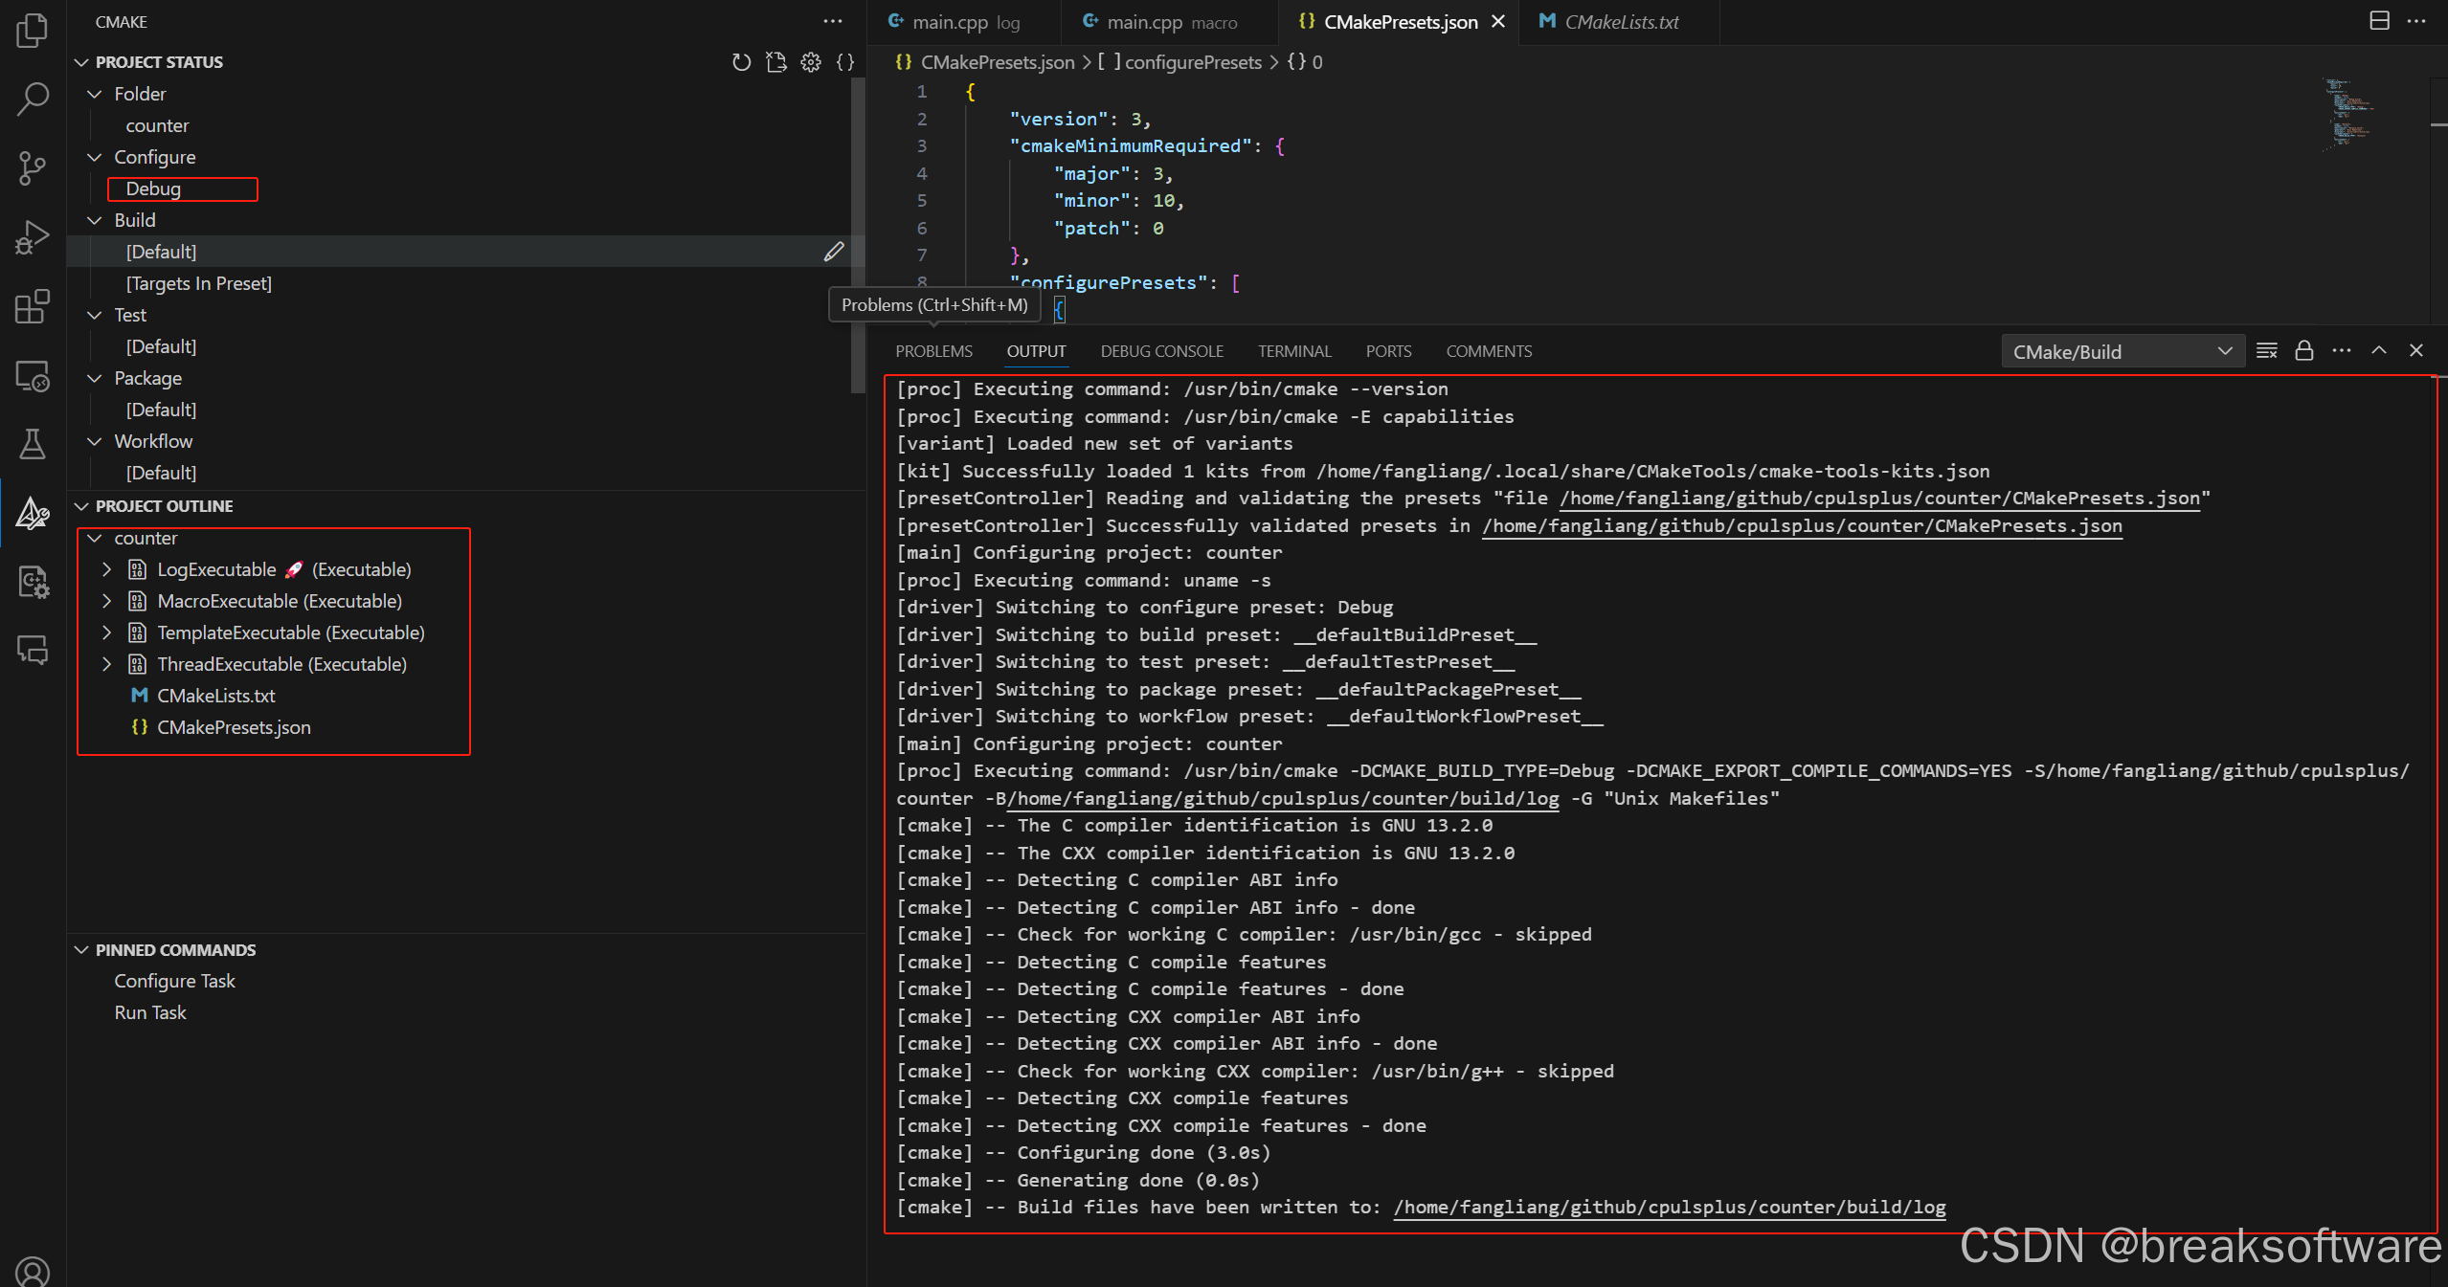Screen dimensions: 2448x1287
Task: Click the Run and Debug icon in sidebar
Action: point(34,238)
